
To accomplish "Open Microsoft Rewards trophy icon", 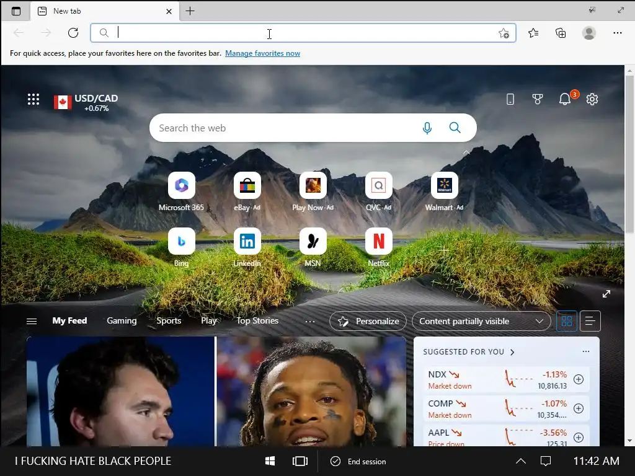I will point(538,99).
